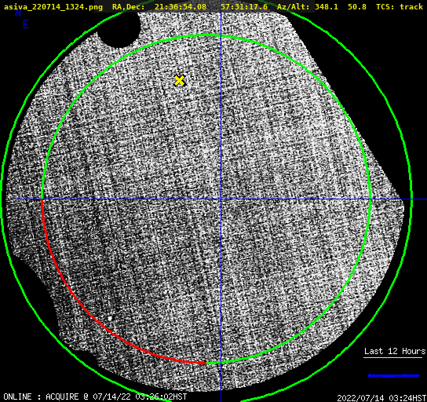
Task: Click the 2022/07/14 03:24HST timestamp
Action: (381, 398)
